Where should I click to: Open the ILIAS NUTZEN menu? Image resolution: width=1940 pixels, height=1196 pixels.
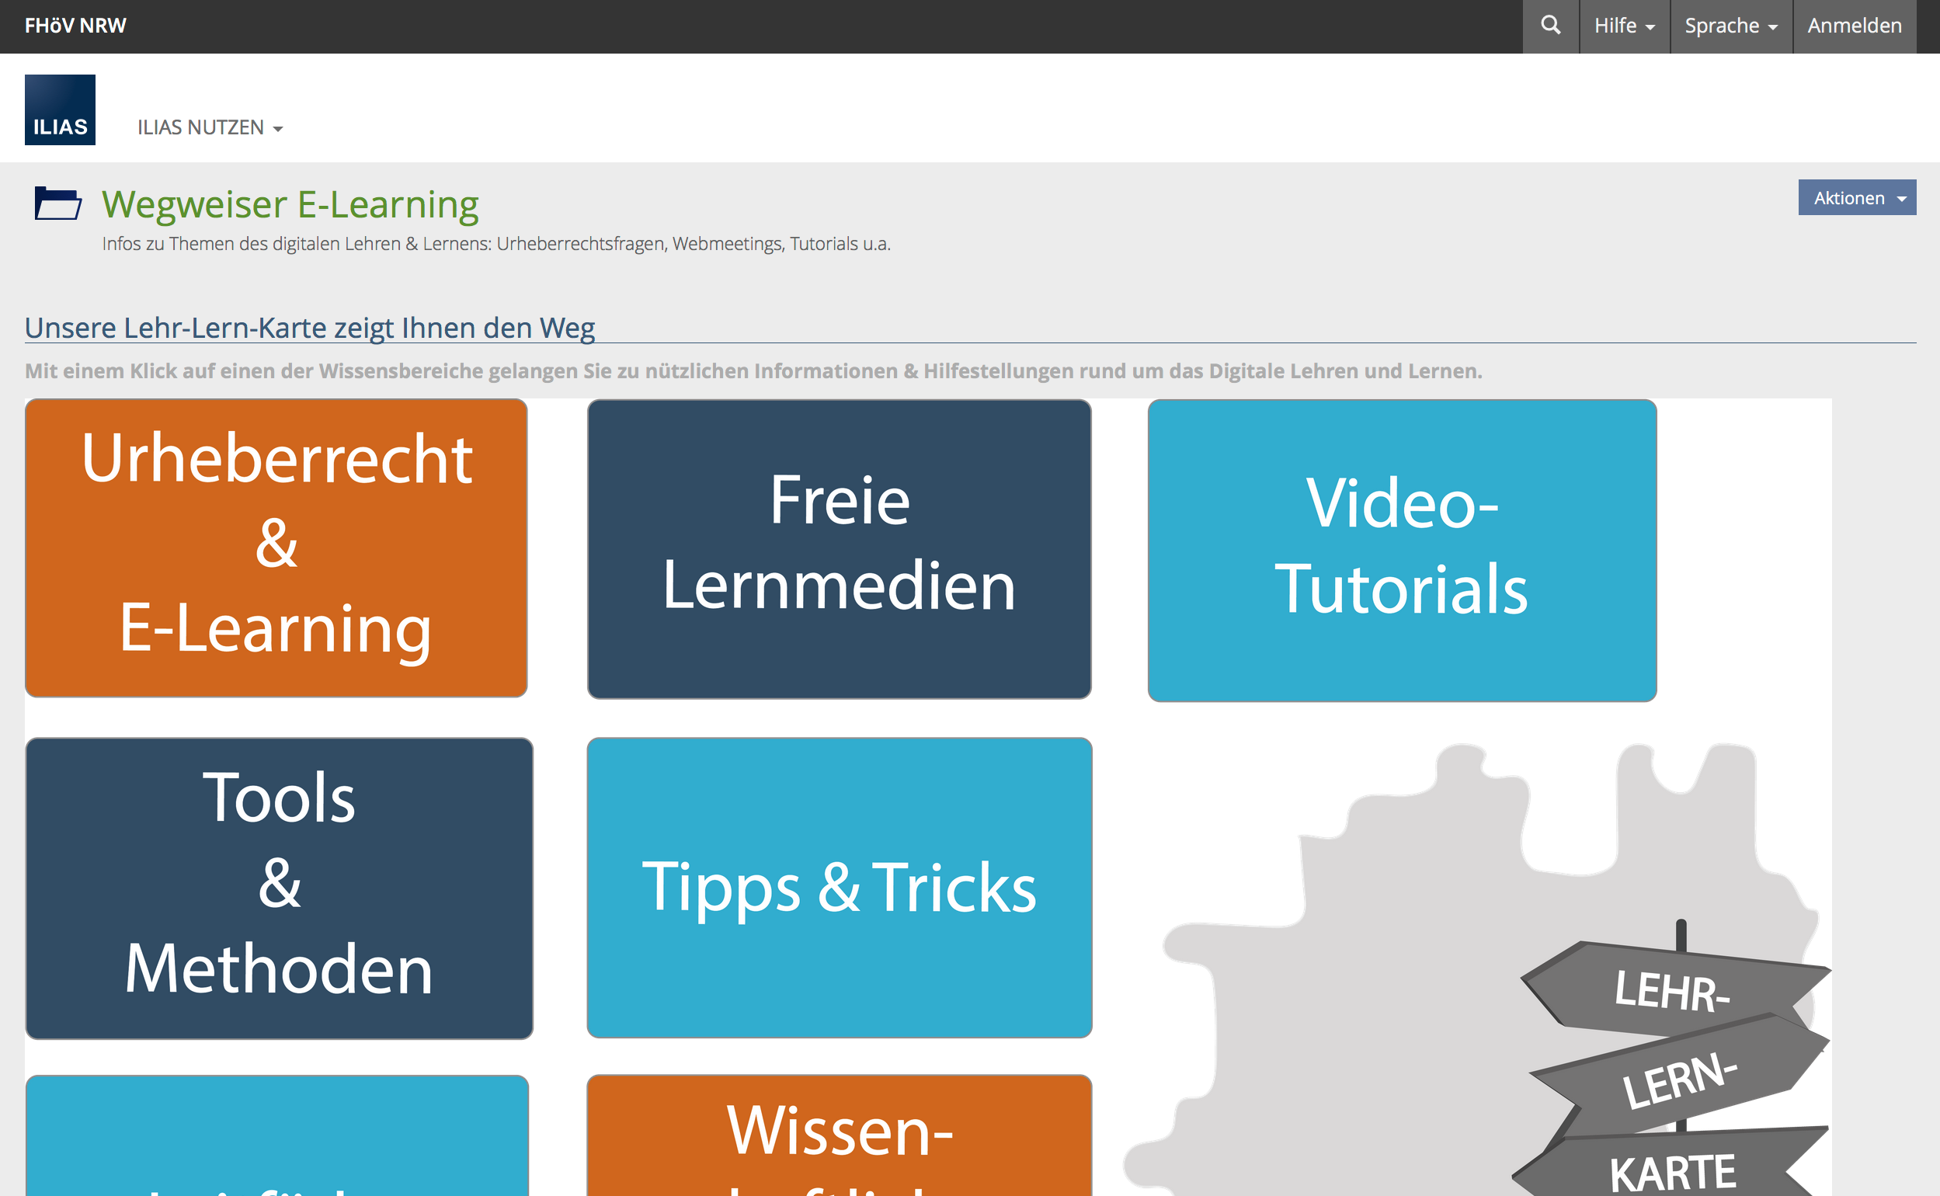(210, 127)
